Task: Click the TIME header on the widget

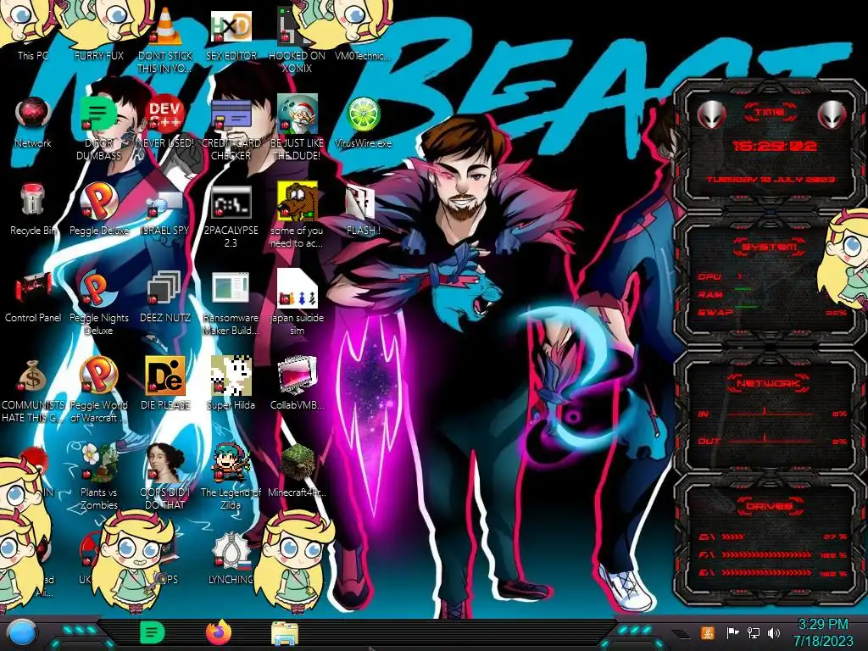Action: (x=770, y=113)
